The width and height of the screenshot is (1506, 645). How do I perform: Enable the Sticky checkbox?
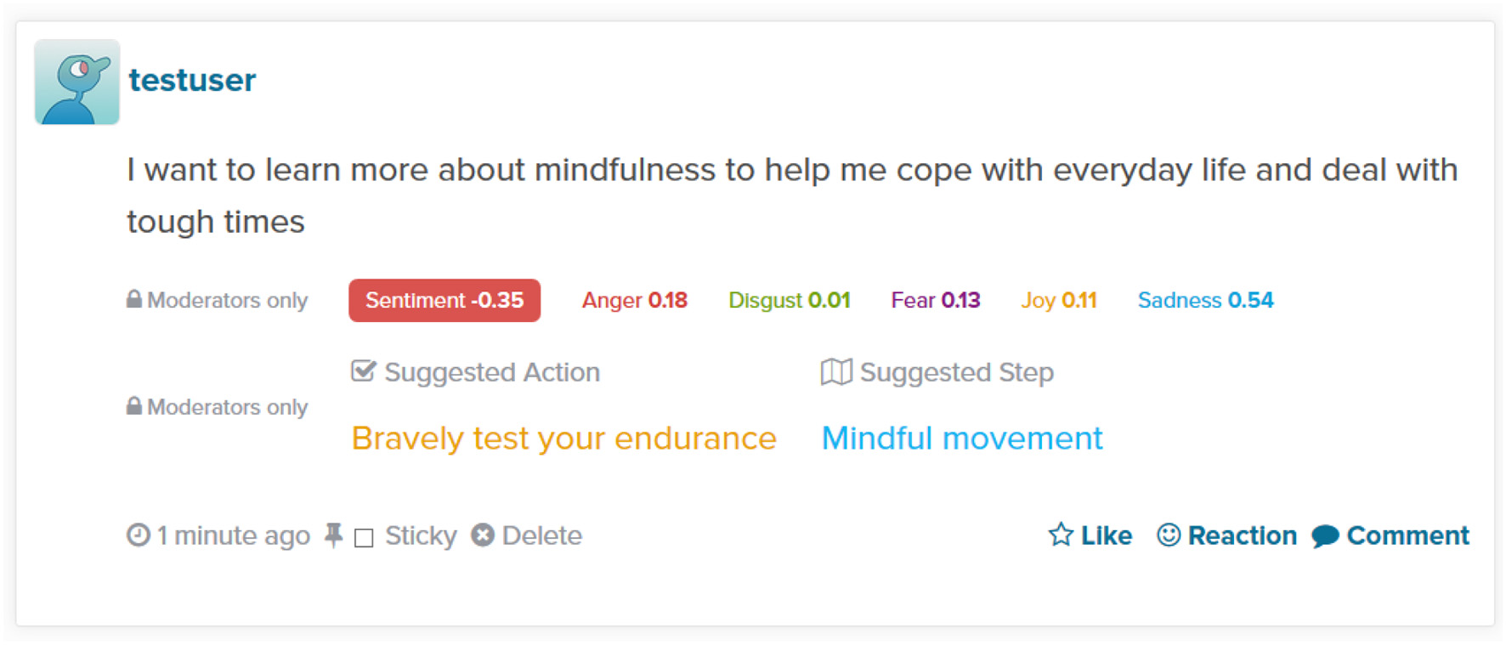[364, 538]
